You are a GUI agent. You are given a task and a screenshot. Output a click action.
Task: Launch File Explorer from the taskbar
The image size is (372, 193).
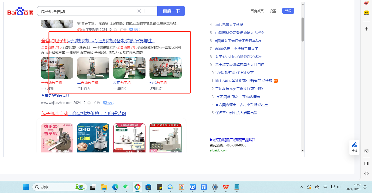104,187
